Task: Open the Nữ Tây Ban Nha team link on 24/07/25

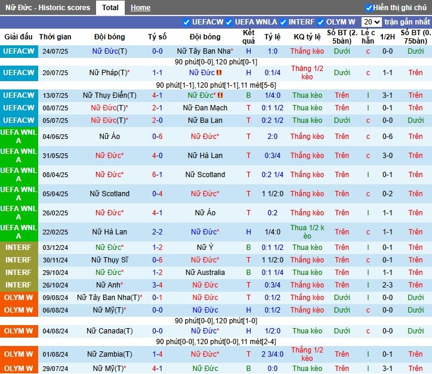Action: [205, 51]
